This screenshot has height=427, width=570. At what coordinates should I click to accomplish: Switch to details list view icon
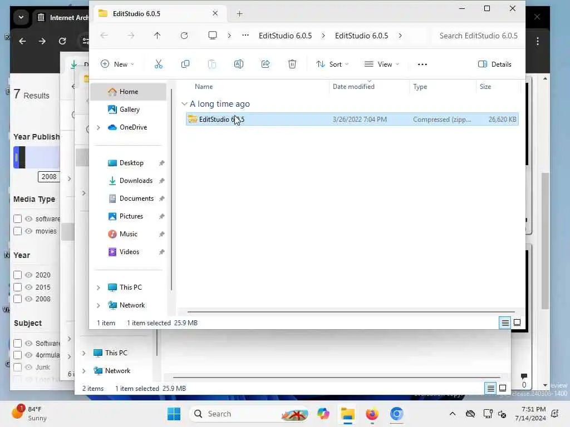pyautogui.click(x=505, y=322)
